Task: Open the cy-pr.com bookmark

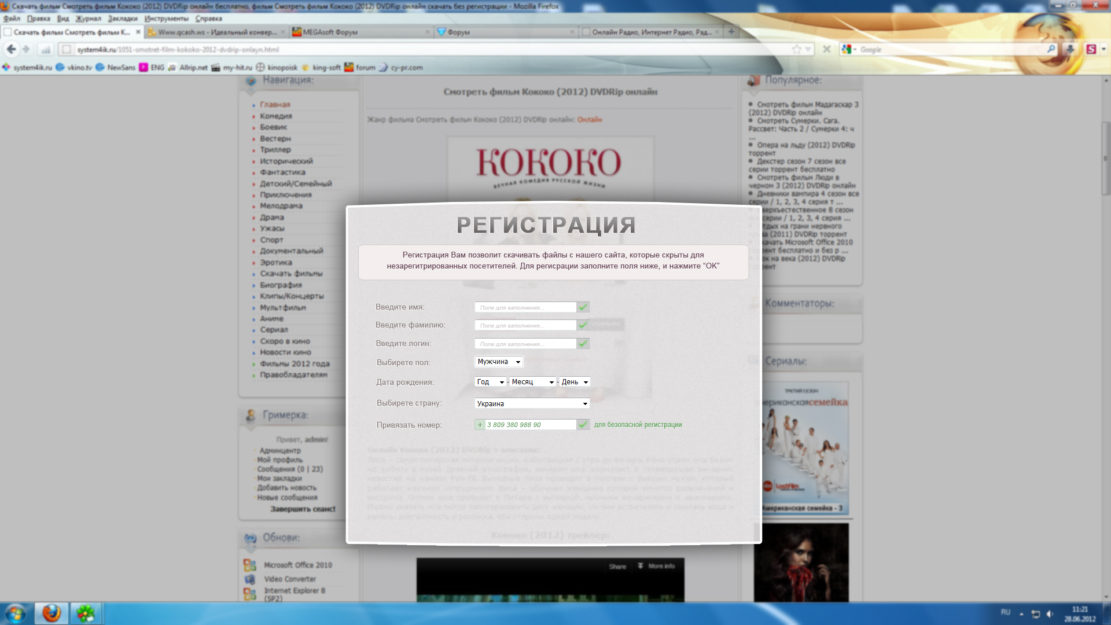Action: [401, 68]
